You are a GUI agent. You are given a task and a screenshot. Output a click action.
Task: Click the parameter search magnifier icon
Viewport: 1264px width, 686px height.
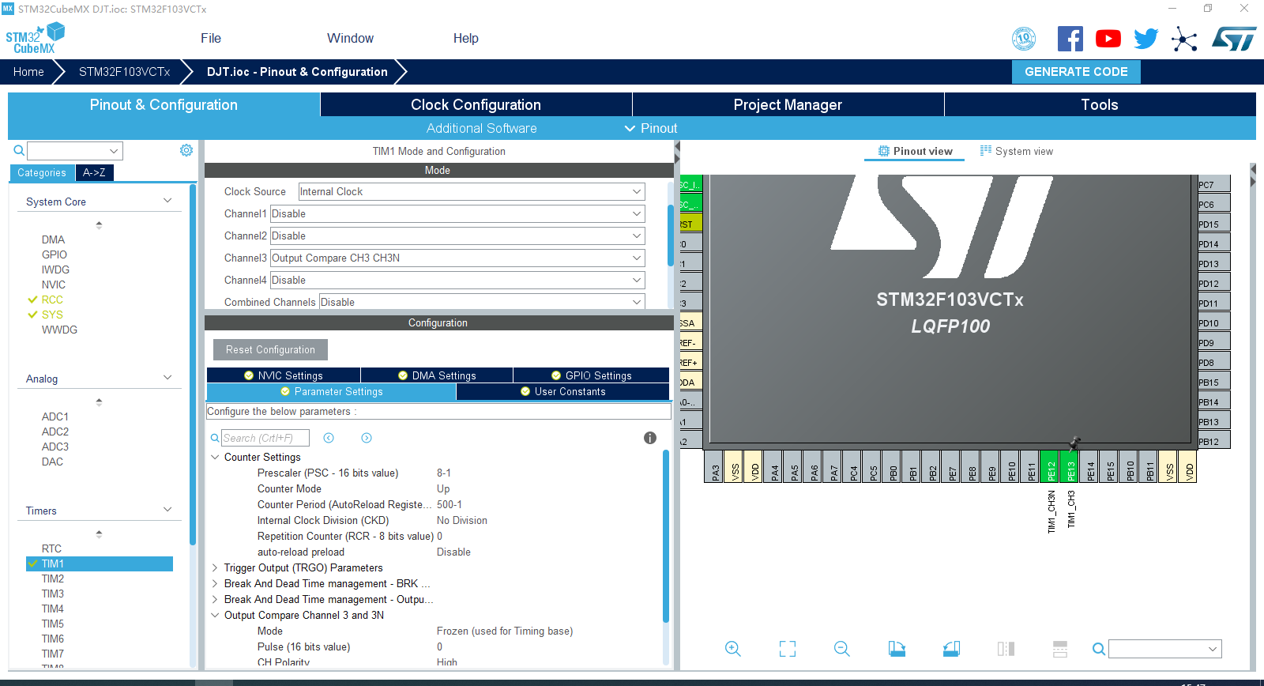(x=215, y=438)
